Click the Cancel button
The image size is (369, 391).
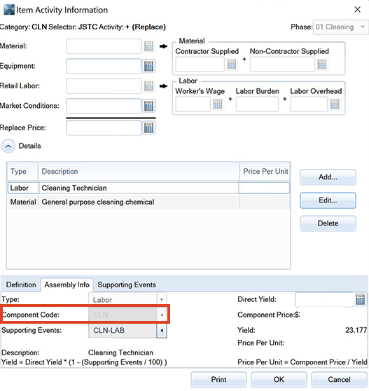[x=339, y=380]
